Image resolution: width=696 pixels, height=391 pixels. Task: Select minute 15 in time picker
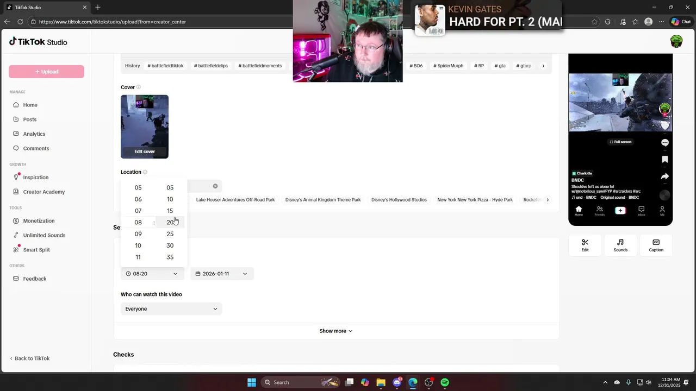click(x=170, y=211)
